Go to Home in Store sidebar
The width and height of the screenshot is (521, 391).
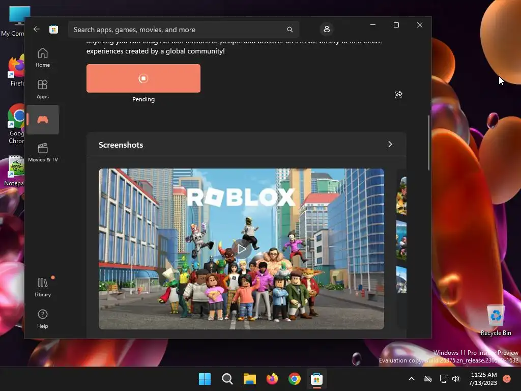(43, 58)
